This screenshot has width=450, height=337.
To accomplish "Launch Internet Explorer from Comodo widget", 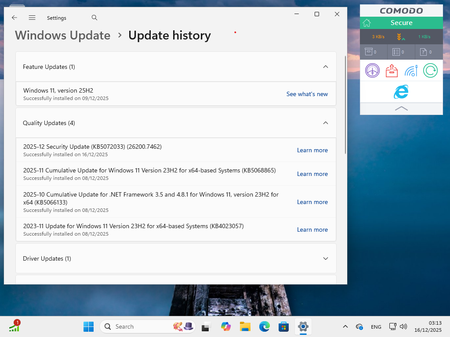I will coord(401,92).
